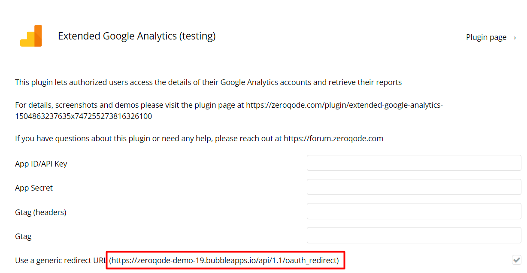The image size is (527, 273).
Task: Click the App Secret label
Action: pyautogui.click(x=34, y=188)
